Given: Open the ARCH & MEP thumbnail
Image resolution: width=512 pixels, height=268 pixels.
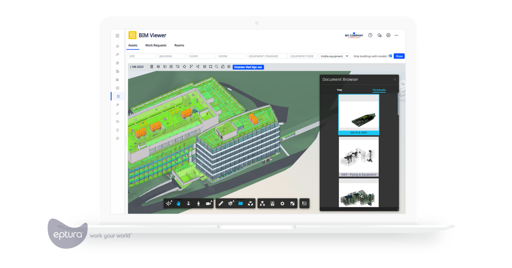Looking at the screenshot, I should coord(359,115).
